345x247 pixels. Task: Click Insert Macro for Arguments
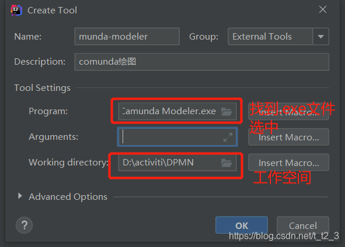pyautogui.click(x=289, y=137)
